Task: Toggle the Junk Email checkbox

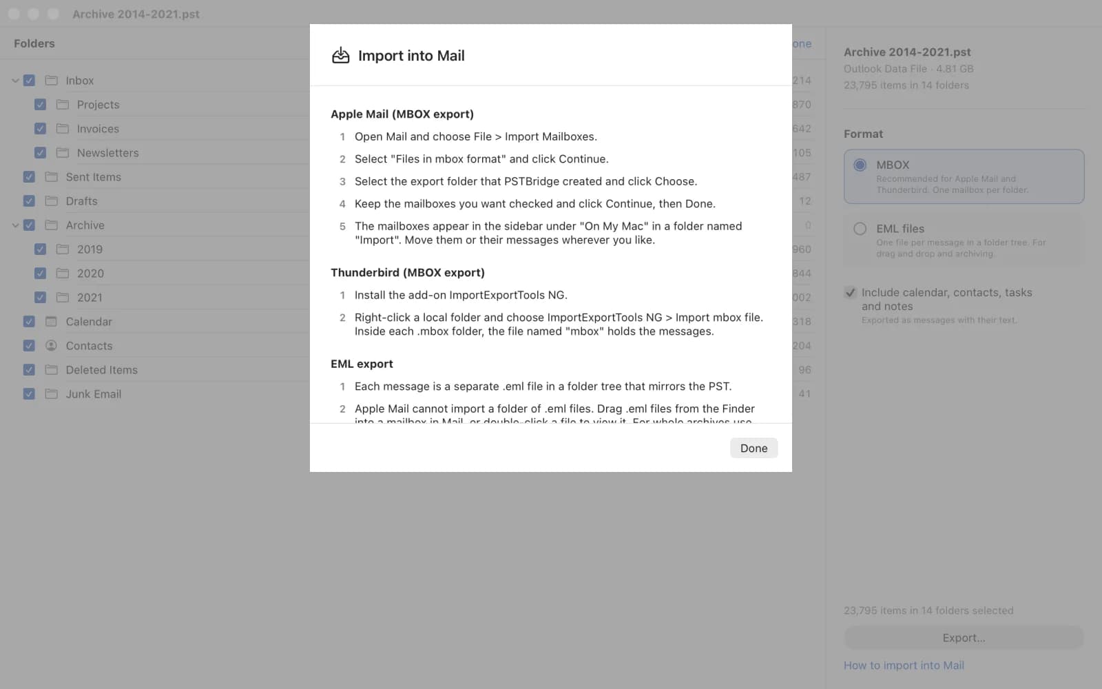Action: pyautogui.click(x=29, y=393)
